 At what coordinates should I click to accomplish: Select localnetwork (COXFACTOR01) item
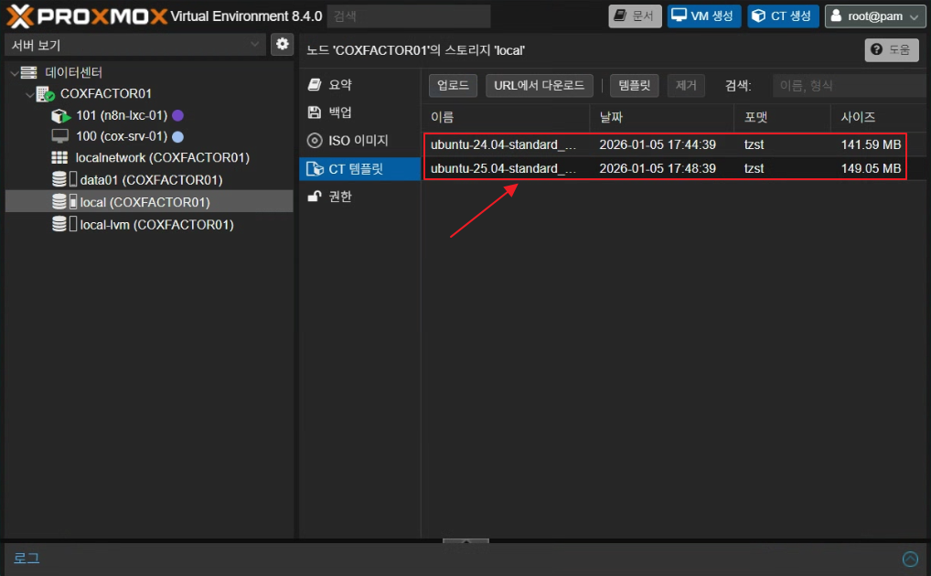pyautogui.click(x=149, y=157)
